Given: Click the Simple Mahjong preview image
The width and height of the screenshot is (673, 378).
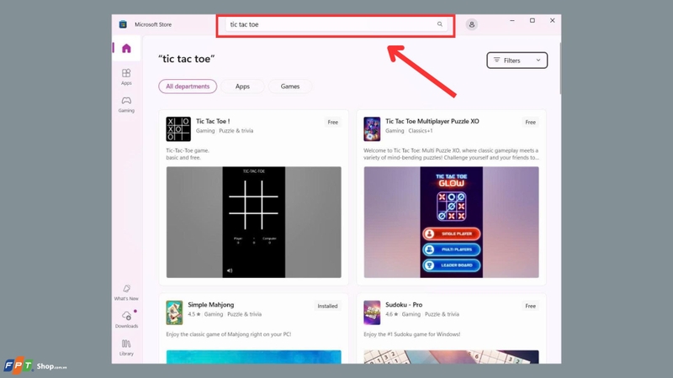Looking at the screenshot, I should pyautogui.click(x=254, y=357).
